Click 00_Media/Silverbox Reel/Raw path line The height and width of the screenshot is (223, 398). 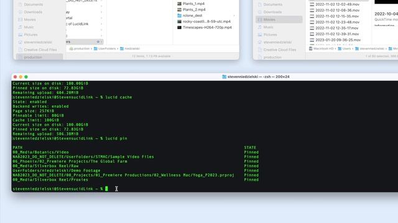(45, 166)
